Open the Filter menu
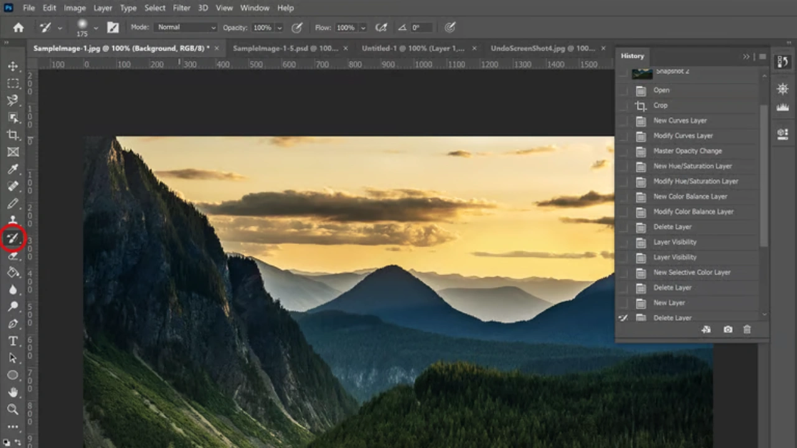 click(x=181, y=8)
